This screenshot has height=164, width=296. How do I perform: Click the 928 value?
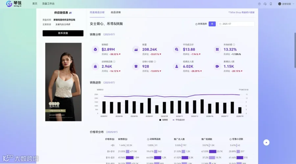146,66
